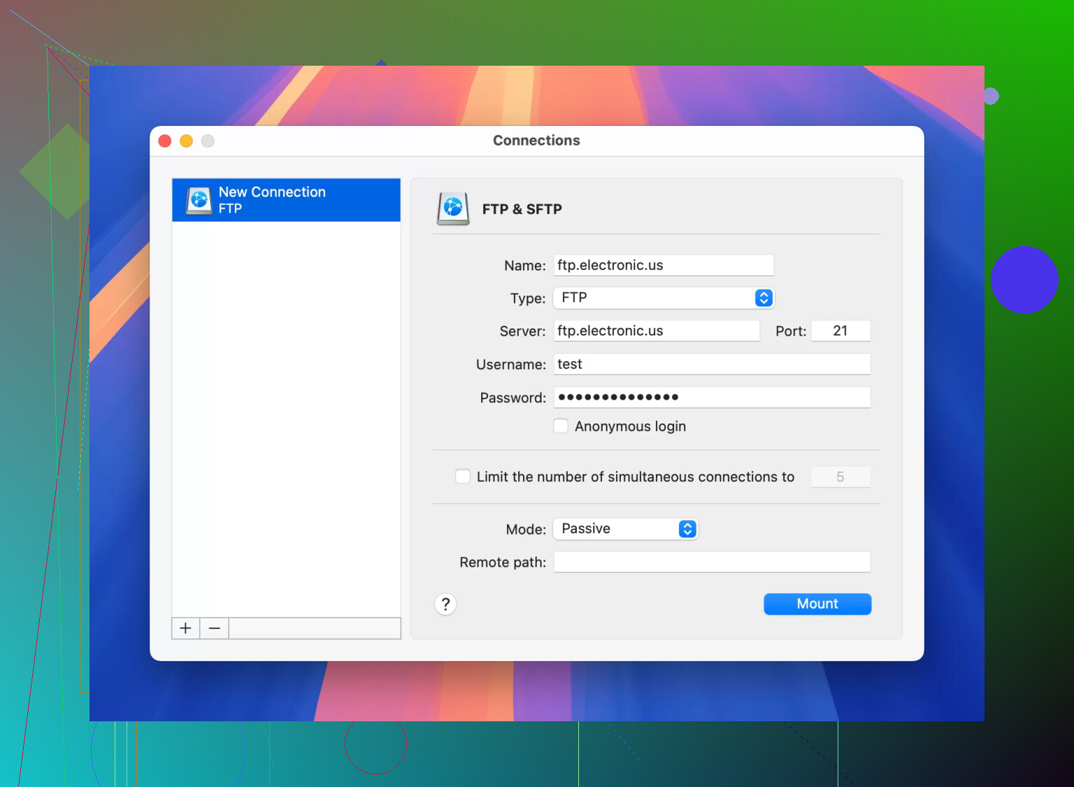
Task: Open the Type dropdown showing FTP
Action: click(x=664, y=298)
